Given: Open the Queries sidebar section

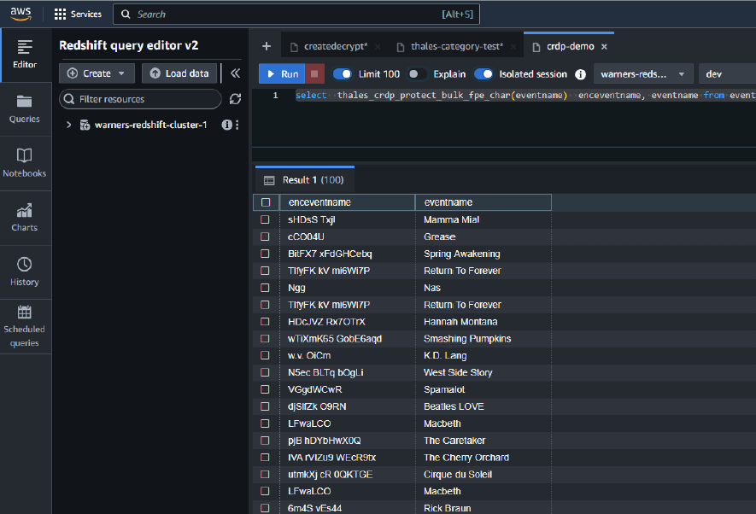Looking at the screenshot, I should click(25, 109).
